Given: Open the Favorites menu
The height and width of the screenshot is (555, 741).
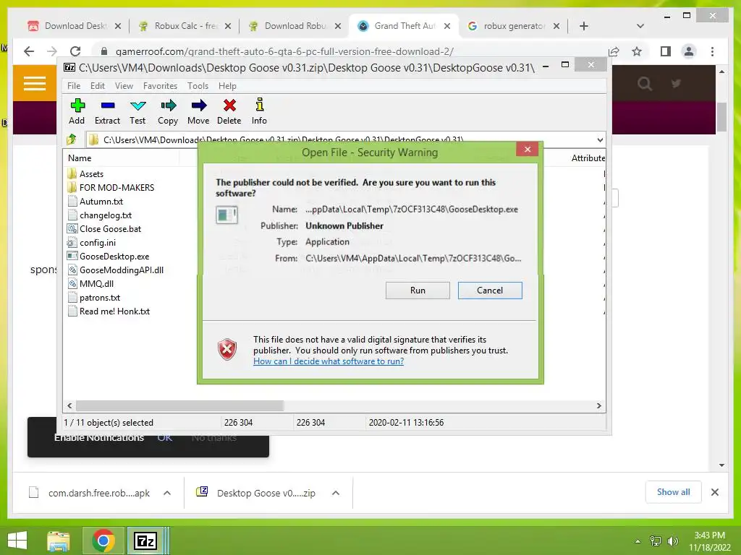Looking at the screenshot, I should [x=160, y=86].
